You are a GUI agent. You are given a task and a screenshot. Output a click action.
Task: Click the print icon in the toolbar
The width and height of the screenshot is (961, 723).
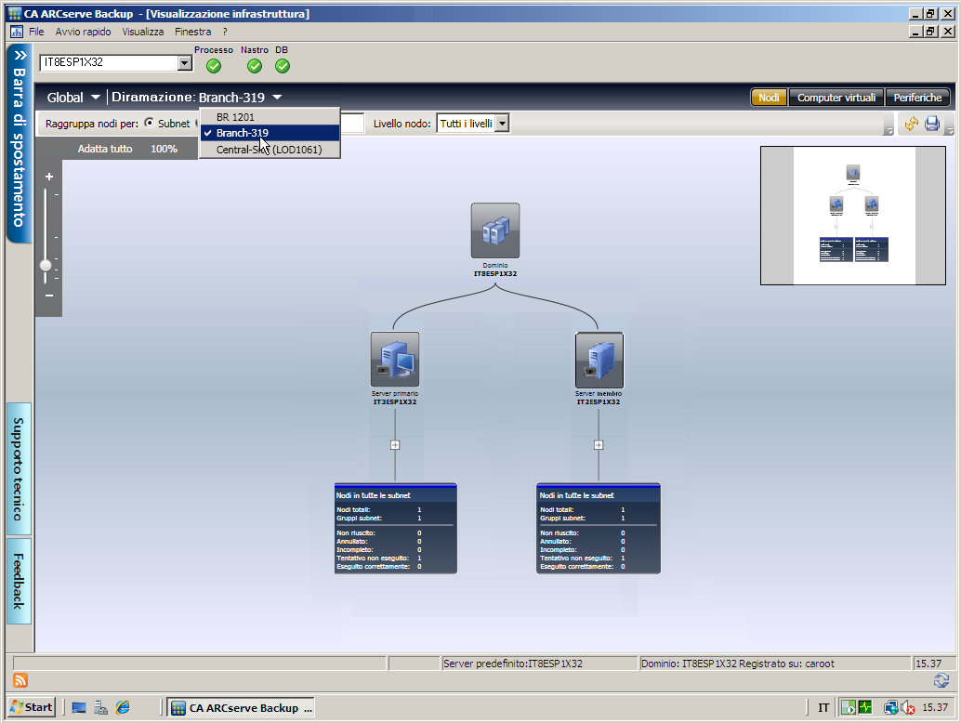coord(932,125)
